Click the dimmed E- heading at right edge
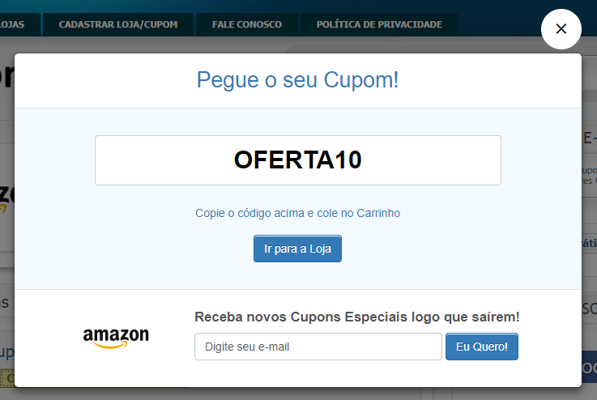This screenshot has width=597, height=400. click(590, 138)
